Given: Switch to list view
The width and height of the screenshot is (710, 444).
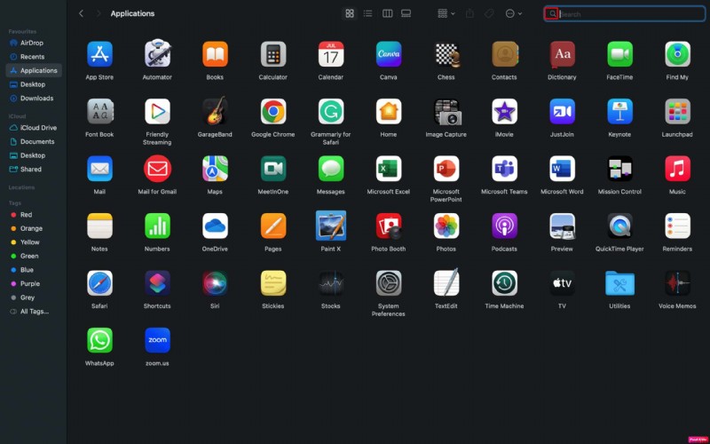Looking at the screenshot, I should coord(368,13).
